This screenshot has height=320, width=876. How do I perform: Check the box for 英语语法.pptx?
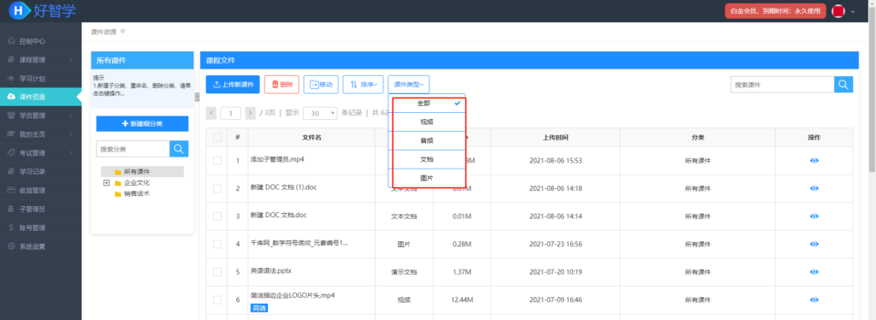click(x=217, y=272)
